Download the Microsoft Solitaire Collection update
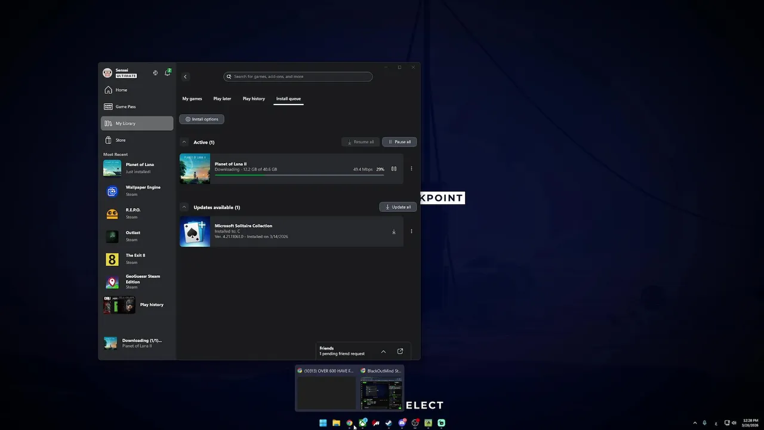Viewport: 764px width, 430px height. point(394,232)
